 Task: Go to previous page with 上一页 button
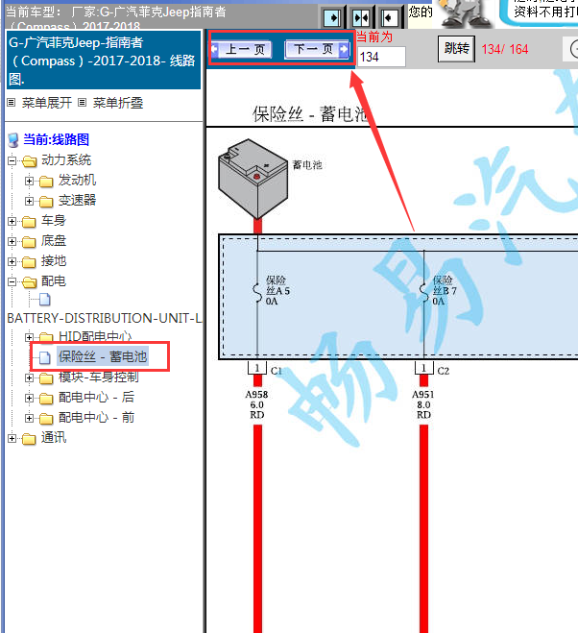(x=241, y=49)
